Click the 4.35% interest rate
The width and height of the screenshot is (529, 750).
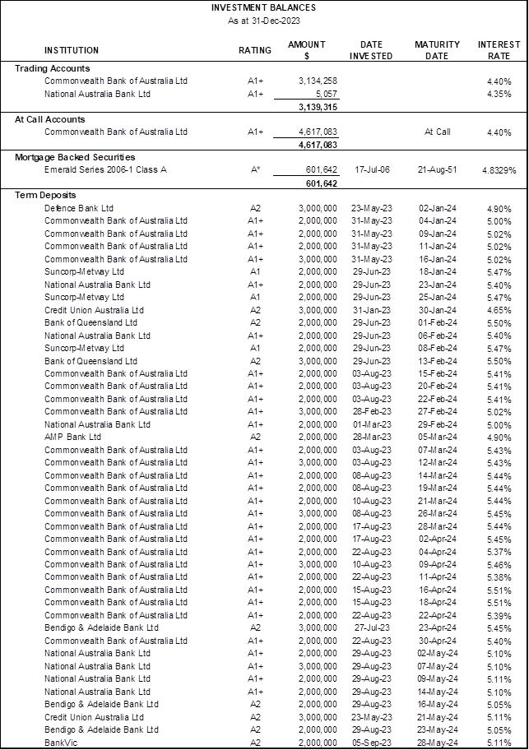coord(499,95)
